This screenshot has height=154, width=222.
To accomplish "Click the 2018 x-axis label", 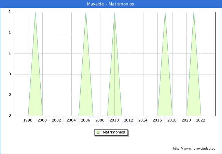I will (x=172, y=120).
